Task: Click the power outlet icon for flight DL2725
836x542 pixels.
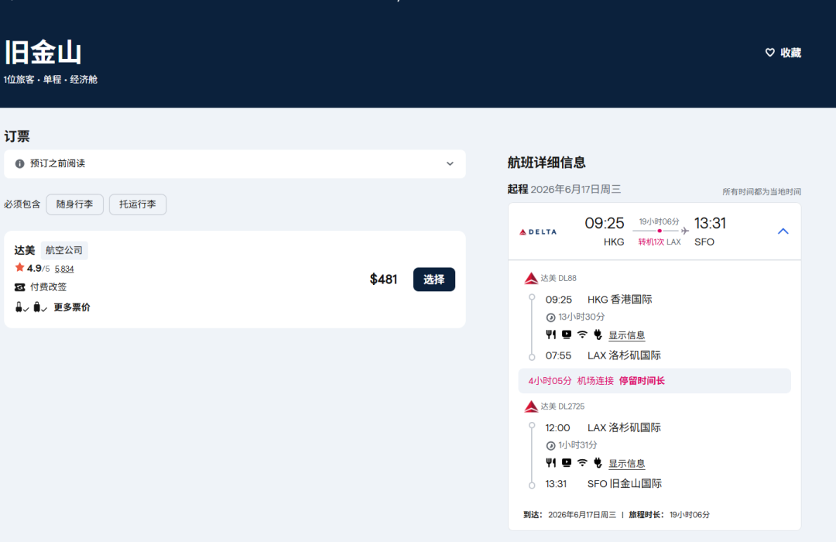Action: point(598,463)
